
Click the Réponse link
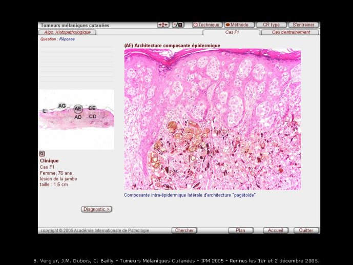click(x=67, y=39)
